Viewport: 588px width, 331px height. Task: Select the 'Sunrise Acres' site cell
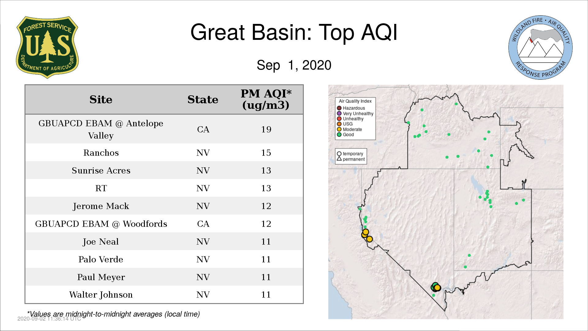101,170
